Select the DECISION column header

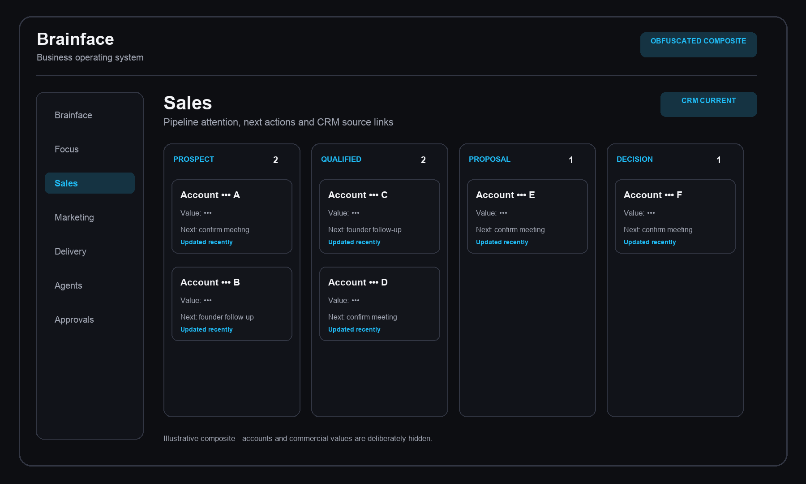[635, 159]
